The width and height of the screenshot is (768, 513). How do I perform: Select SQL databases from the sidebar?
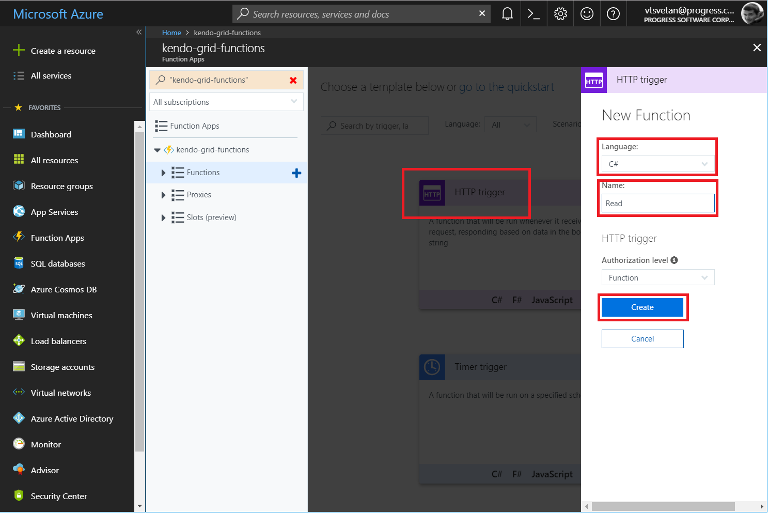coord(57,263)
